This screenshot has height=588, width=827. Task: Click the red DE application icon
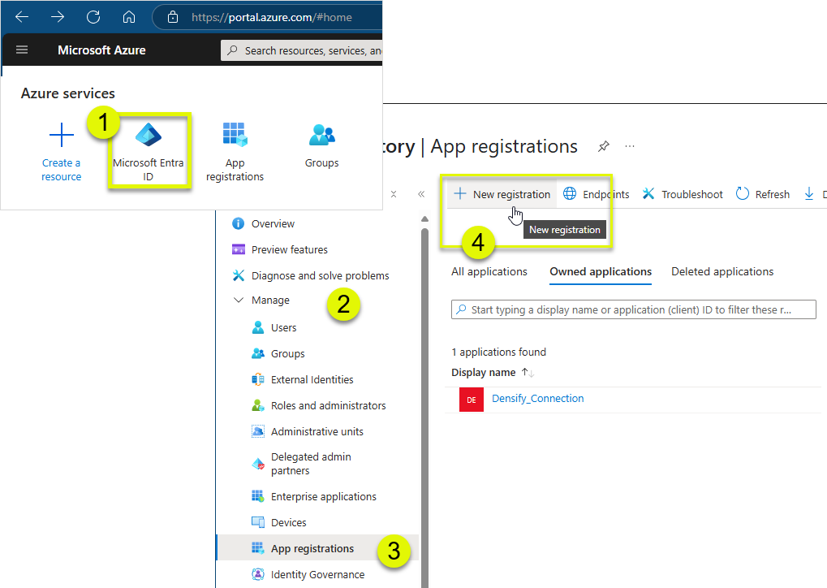[472, 400]
